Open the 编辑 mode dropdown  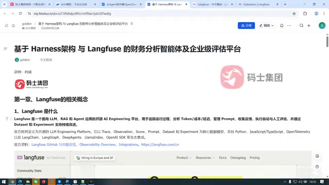(x=266, y=25)
